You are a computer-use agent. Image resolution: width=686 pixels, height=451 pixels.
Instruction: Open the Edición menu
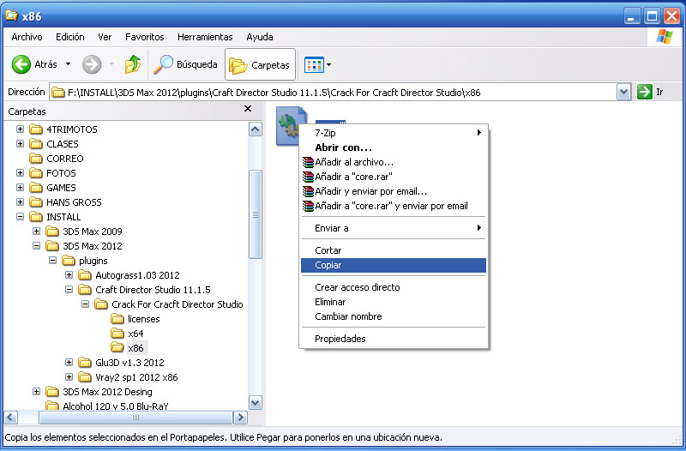pos(70,37)
